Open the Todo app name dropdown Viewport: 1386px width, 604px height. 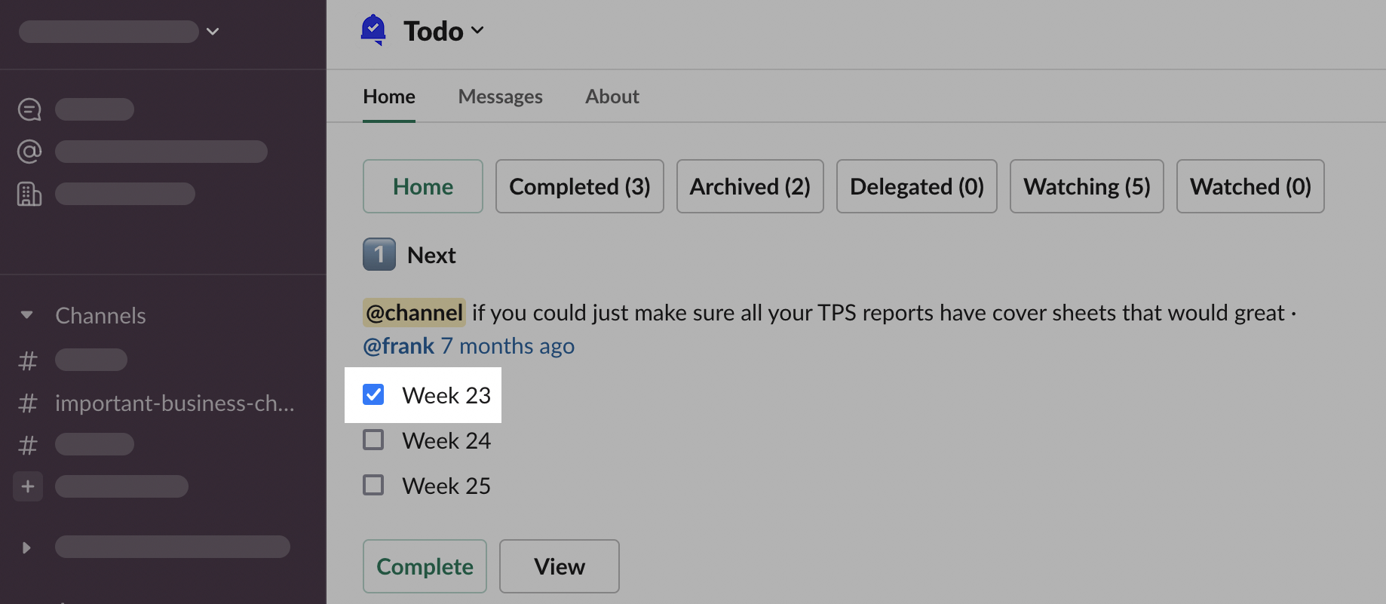tap(444, 31)
